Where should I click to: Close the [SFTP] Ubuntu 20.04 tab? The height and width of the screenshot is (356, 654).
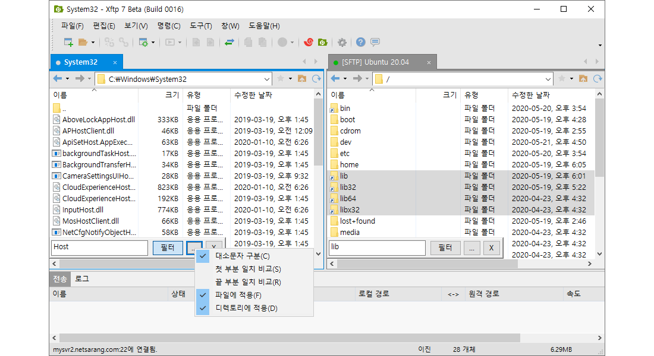(x=429, y=62)
